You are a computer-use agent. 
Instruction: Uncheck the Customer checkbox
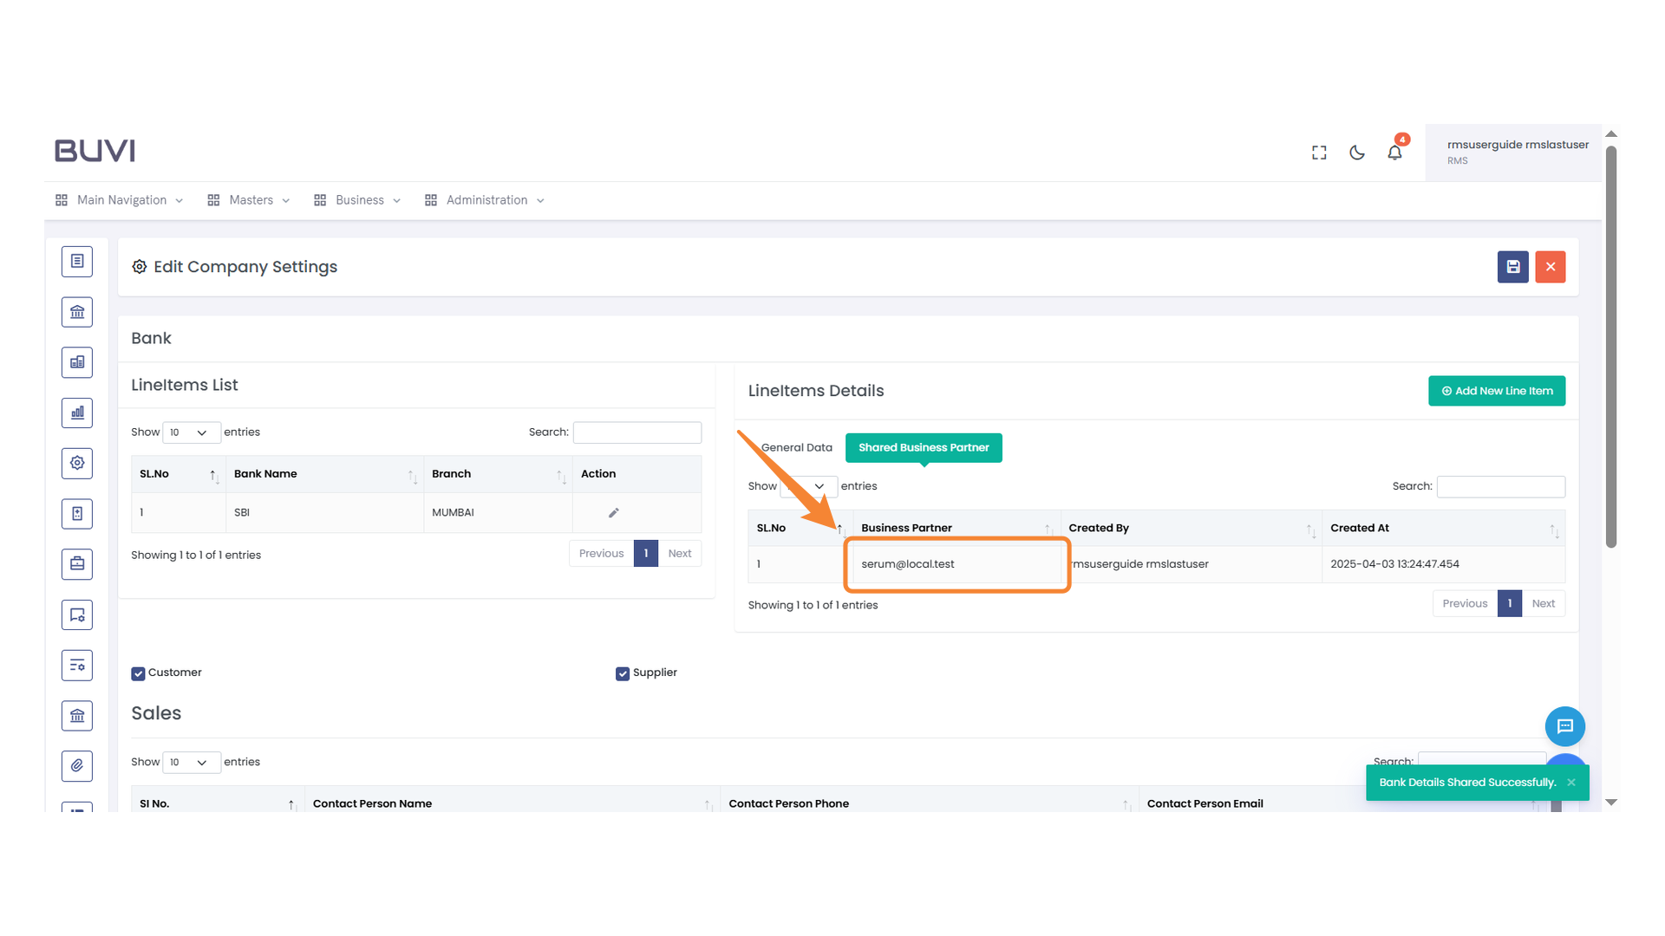(138, 673)
